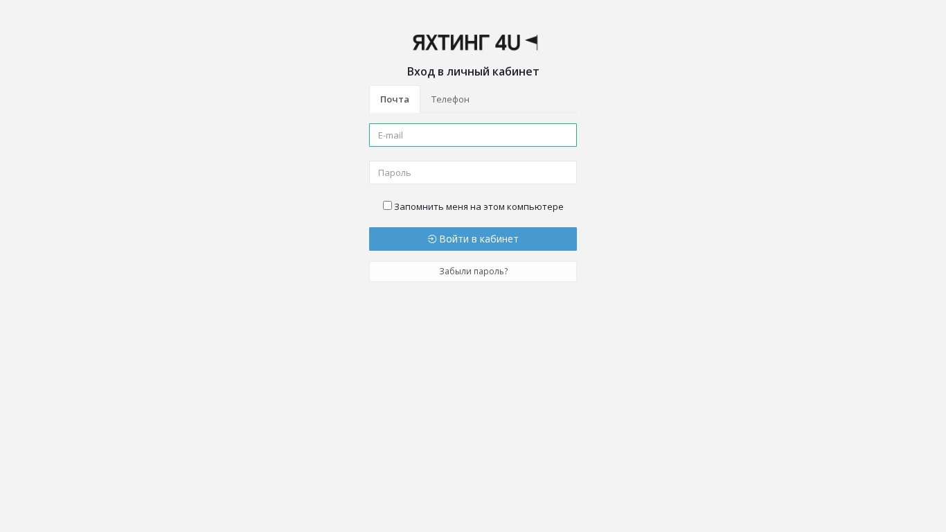Place the cursor in the E-mail placeholder

[391, 135]
